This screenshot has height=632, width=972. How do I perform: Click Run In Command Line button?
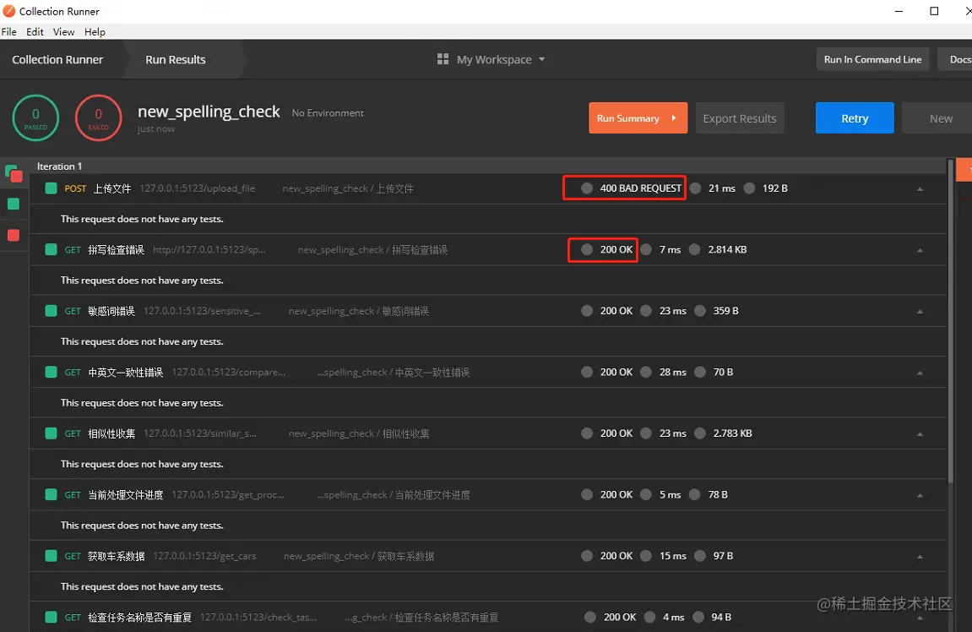872,59
